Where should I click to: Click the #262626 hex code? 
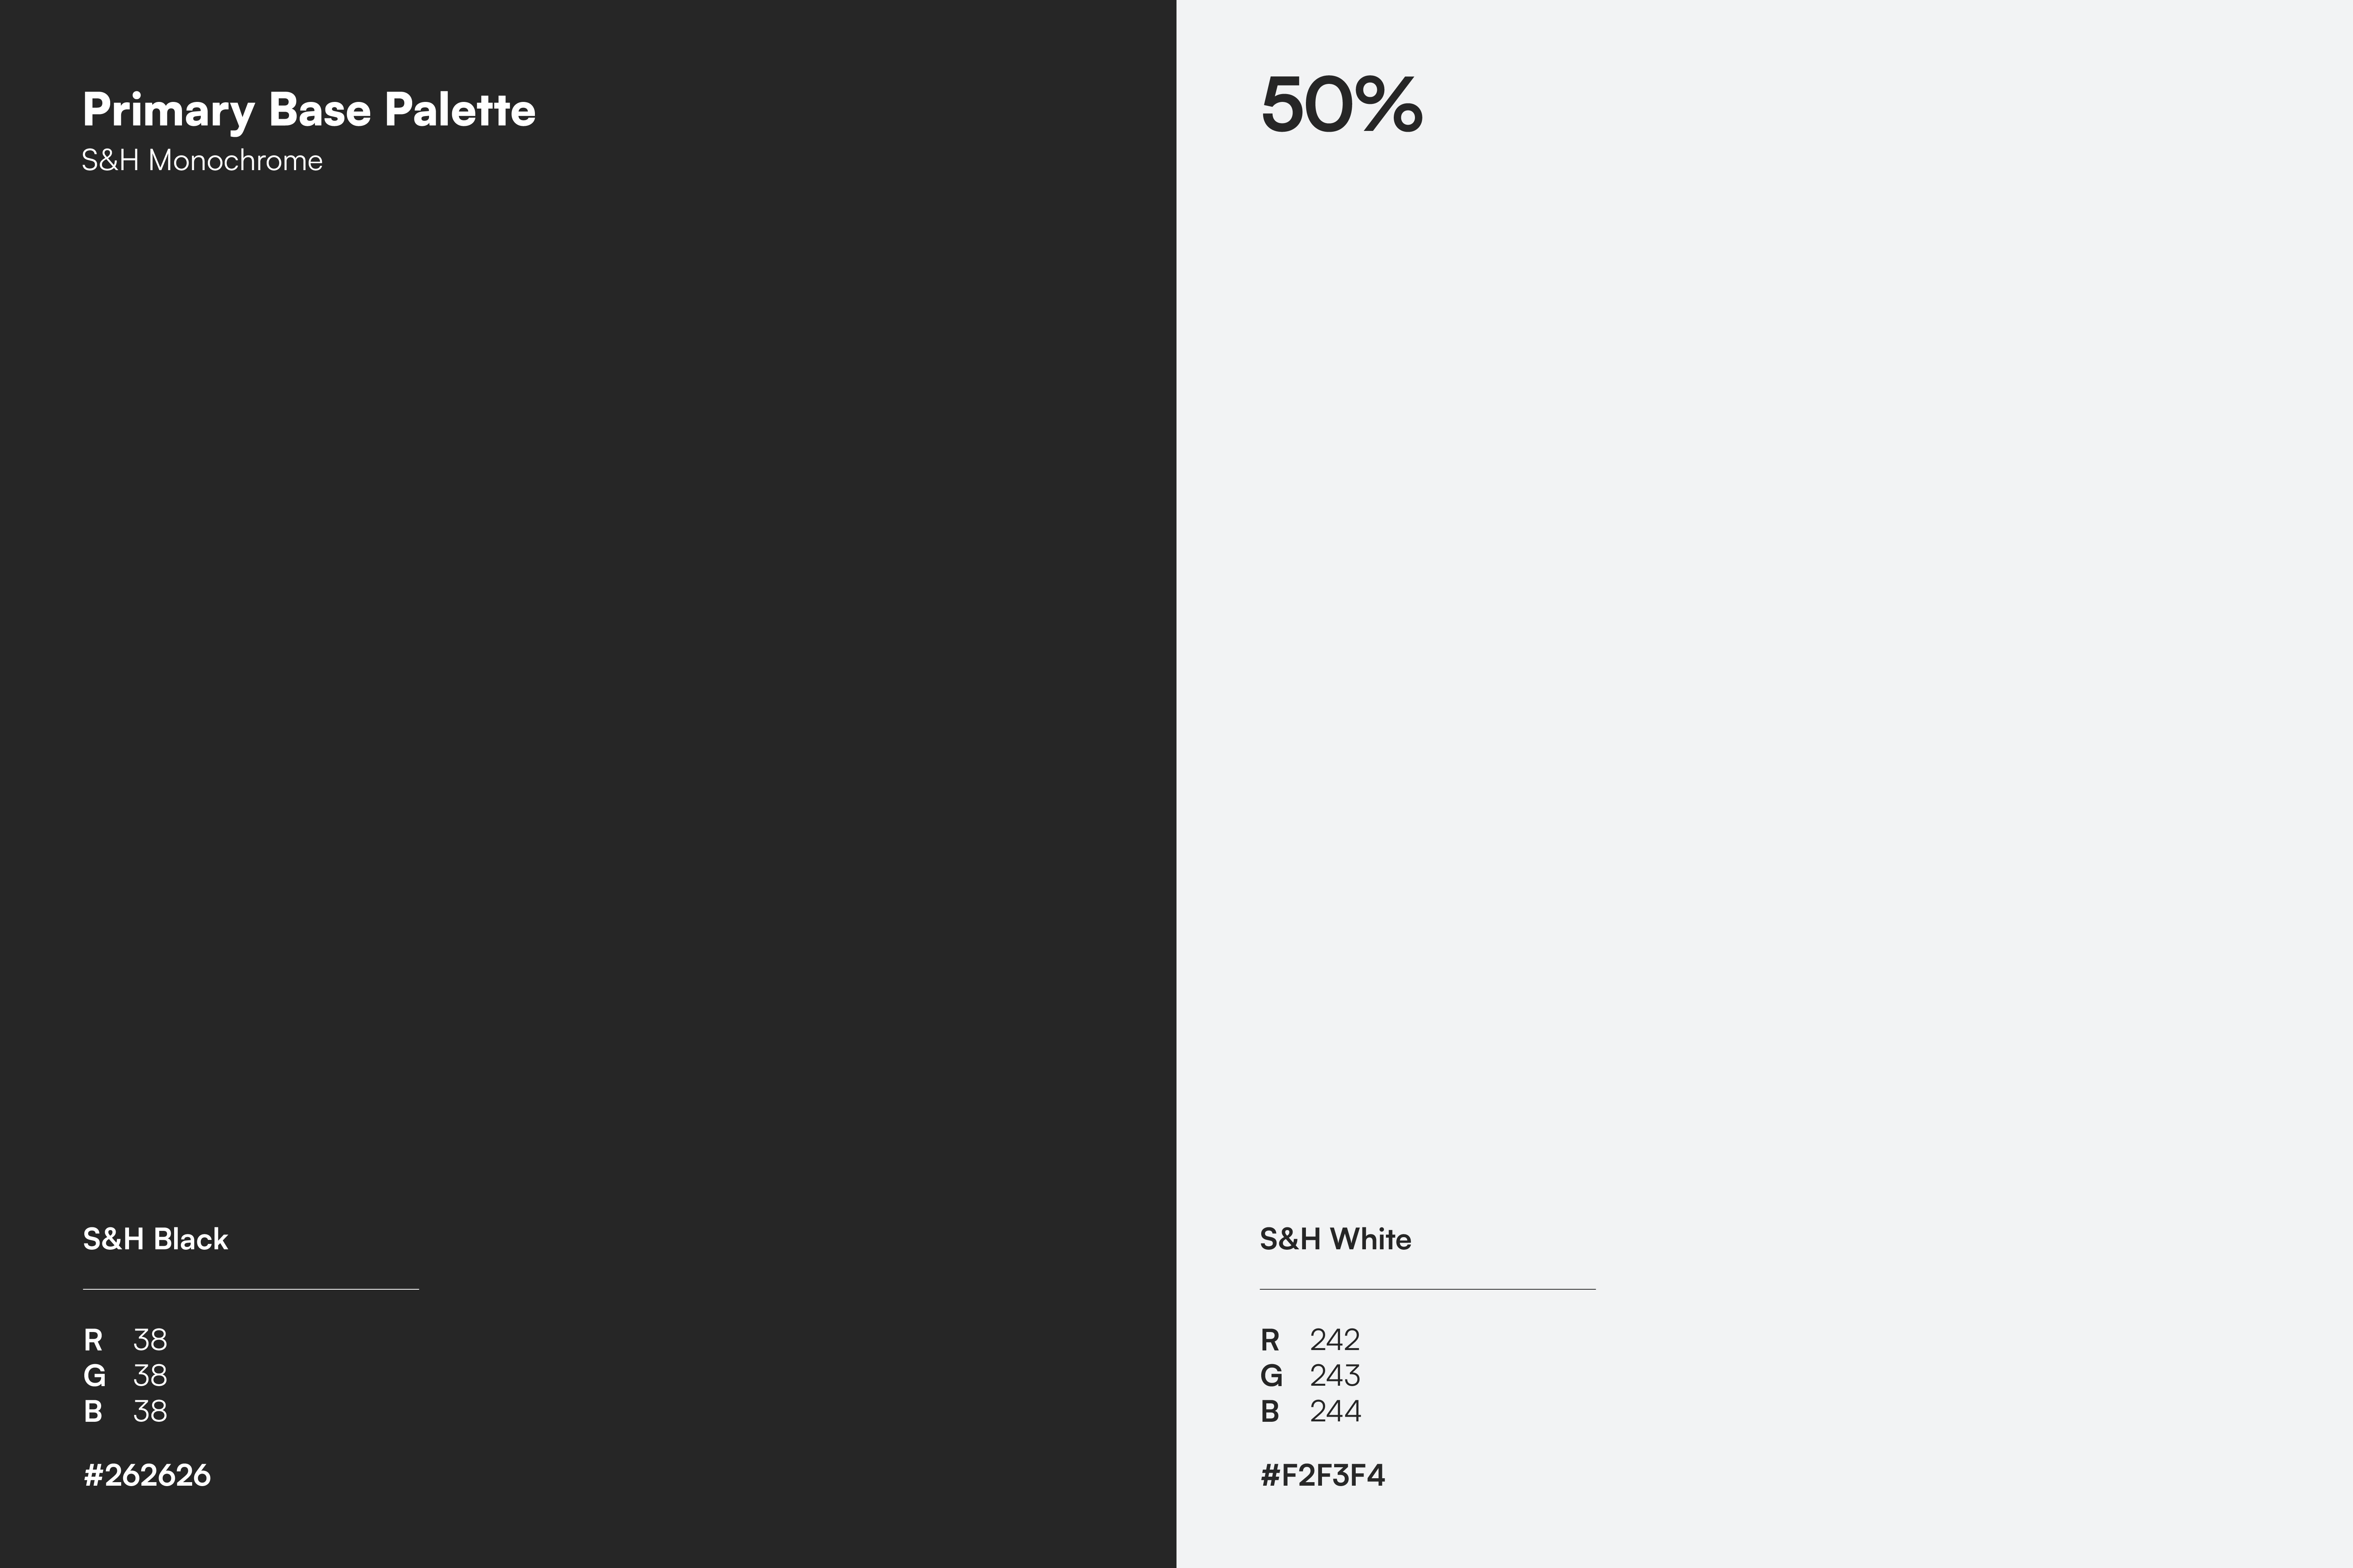coord(147,1475)
